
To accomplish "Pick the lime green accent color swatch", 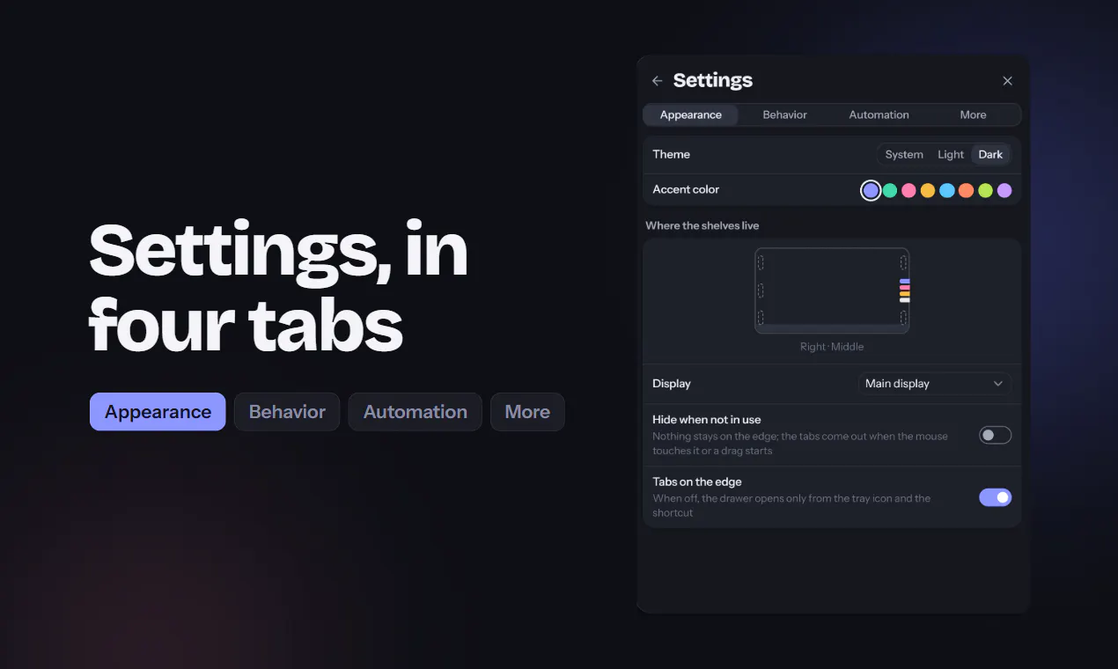I will click(985, 190).
